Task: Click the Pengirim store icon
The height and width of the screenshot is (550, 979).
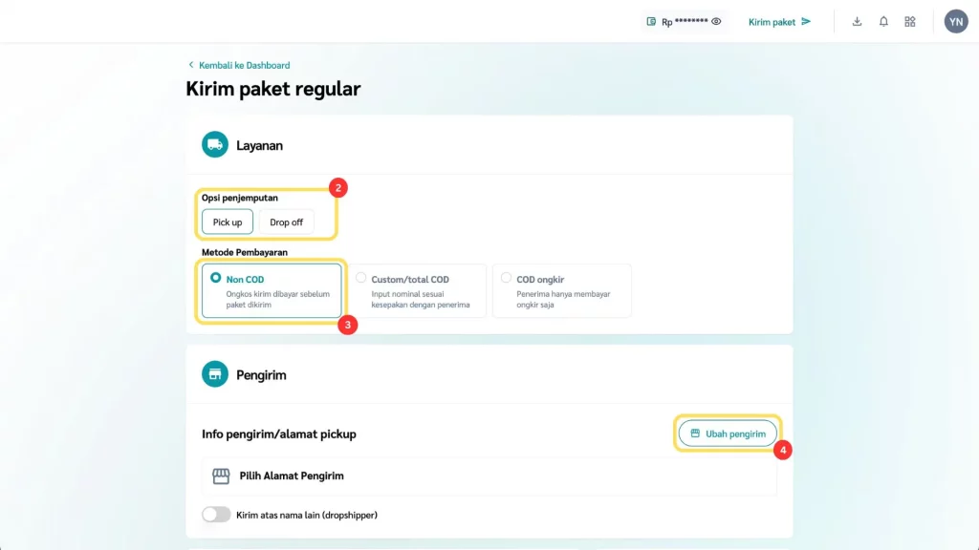Action: coord(215,374)
